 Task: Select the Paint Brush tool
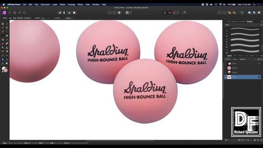[x=7, y=40]
